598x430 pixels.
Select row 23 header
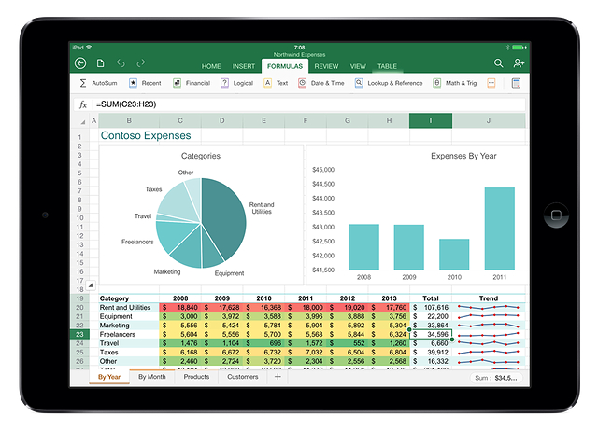click(x=79, y=335)
